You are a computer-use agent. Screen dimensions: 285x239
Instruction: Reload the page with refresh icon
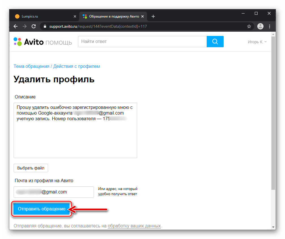34,26
